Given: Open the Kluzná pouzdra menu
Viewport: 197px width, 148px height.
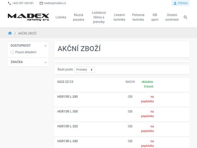Looking at the screenshot, I should (78, 17).
